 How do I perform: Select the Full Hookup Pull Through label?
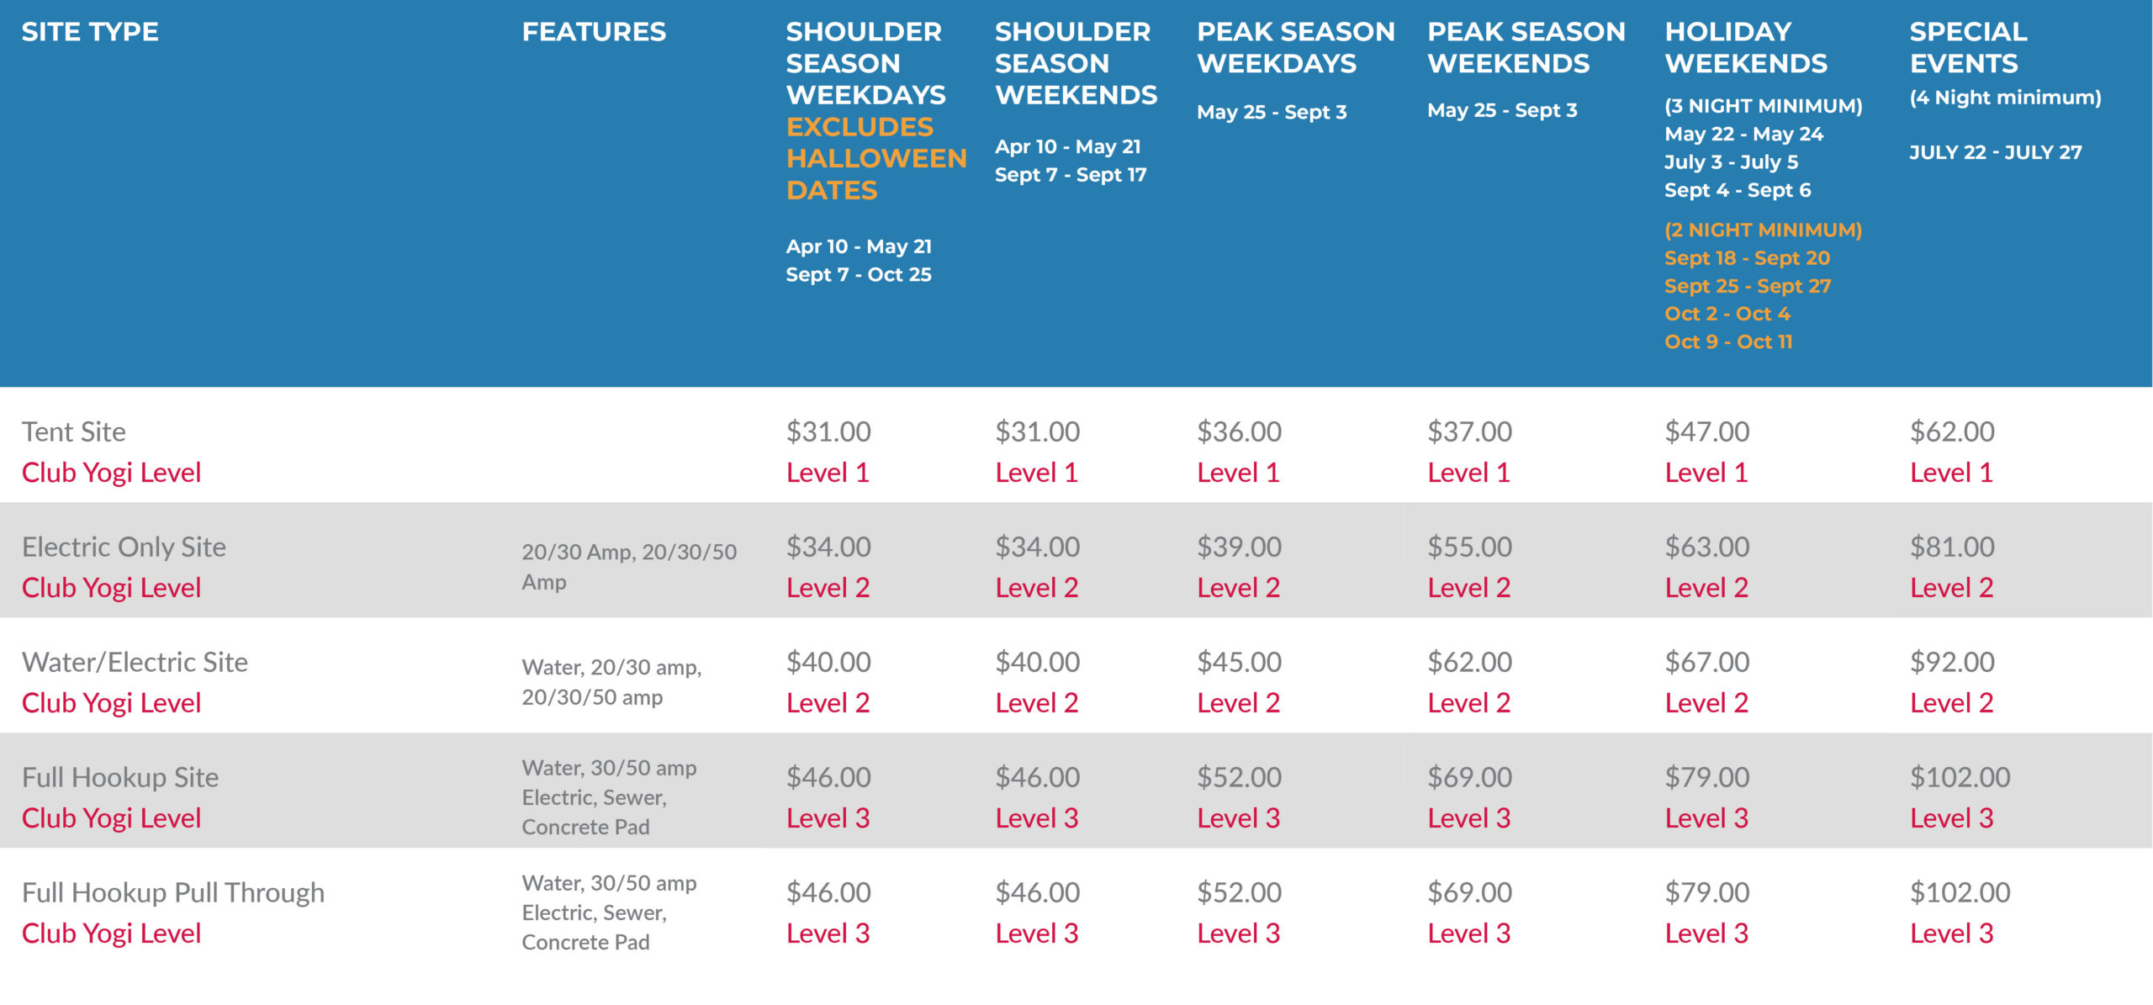tap(173, 892)
